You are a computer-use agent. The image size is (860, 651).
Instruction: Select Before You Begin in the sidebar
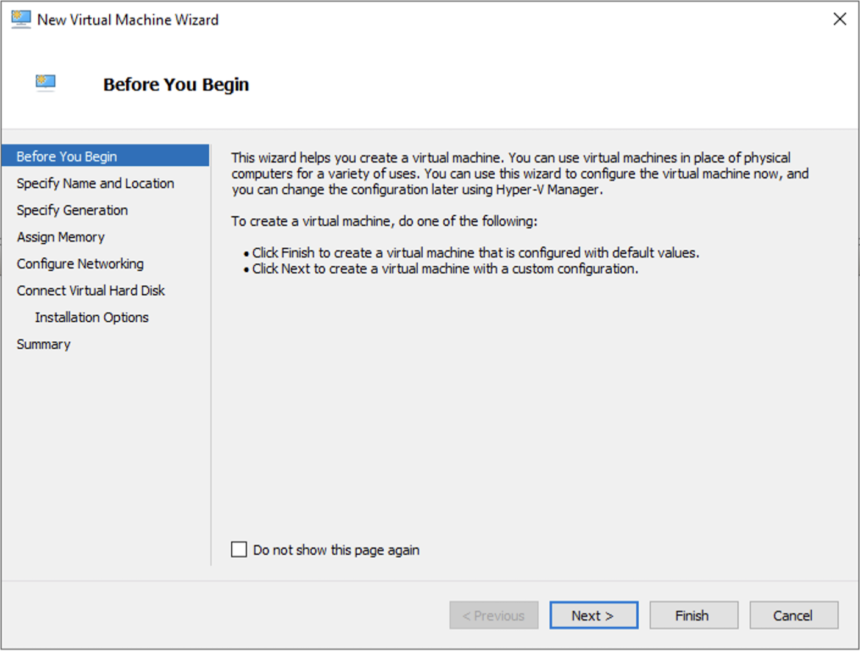click(67, 156)
